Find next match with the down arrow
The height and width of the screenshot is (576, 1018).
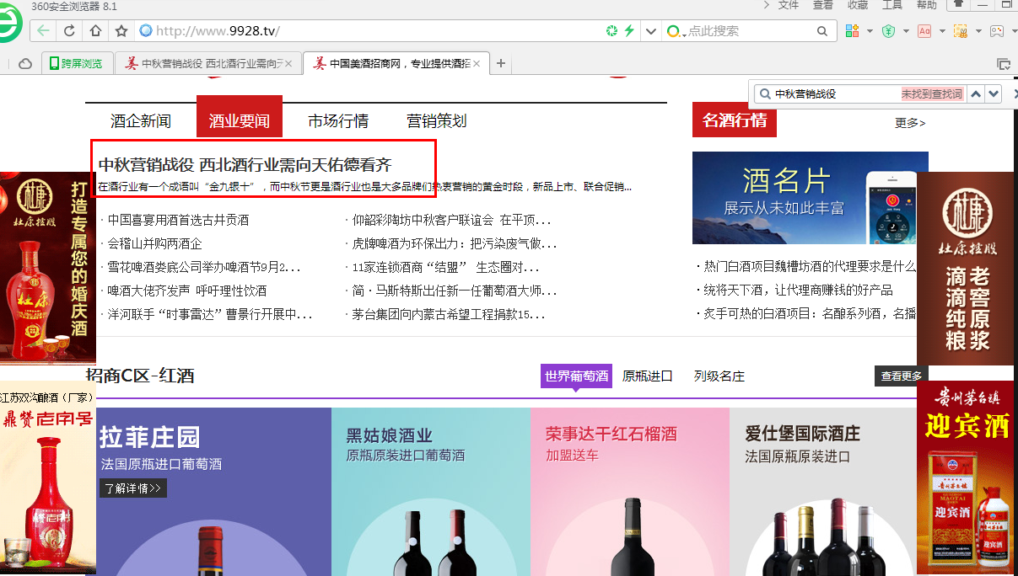tap(993, 94)
